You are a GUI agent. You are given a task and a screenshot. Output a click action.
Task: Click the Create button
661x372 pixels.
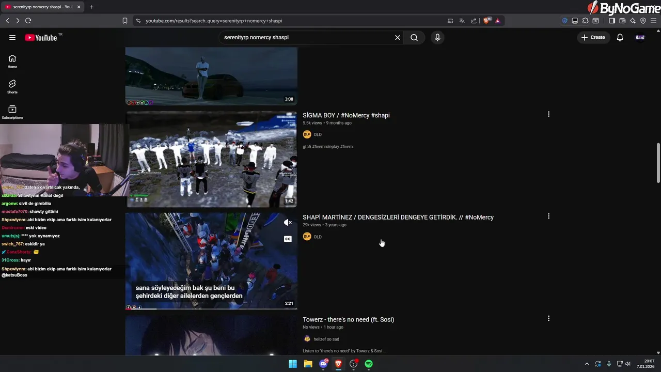[593, 37]
